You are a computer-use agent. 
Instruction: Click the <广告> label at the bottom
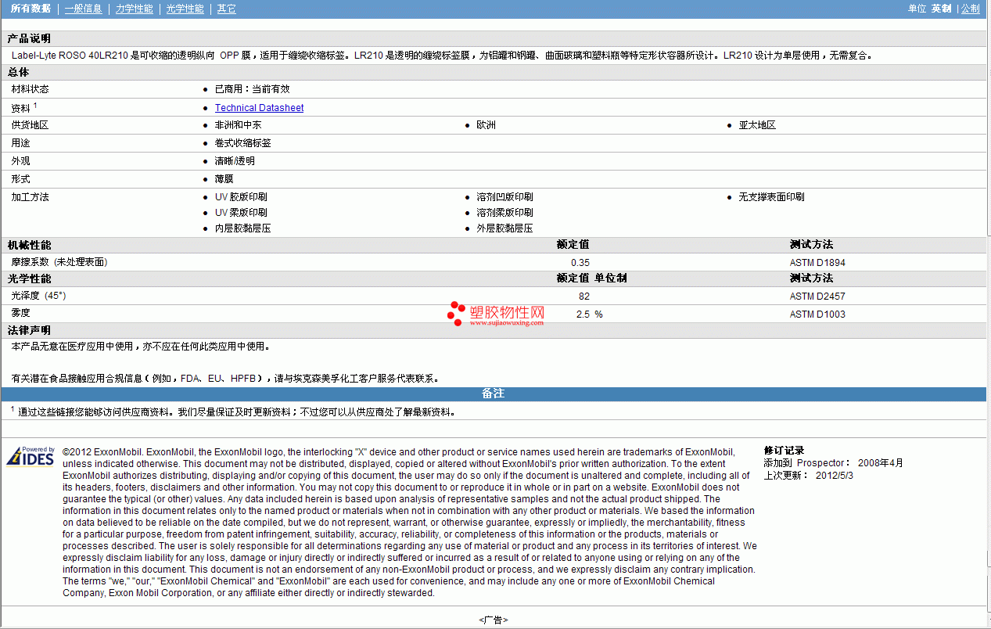[x=494, y=620]
